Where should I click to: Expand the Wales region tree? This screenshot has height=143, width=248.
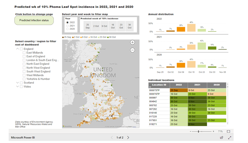[17, 87]
